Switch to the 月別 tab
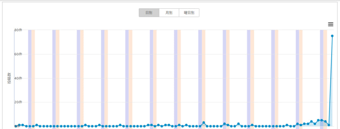Screen dimensions: 340x129 pos(169,13)
